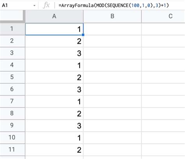This screenshot has height=159, width=185.
Task: Select row 11 header
Action: point(12,150)
